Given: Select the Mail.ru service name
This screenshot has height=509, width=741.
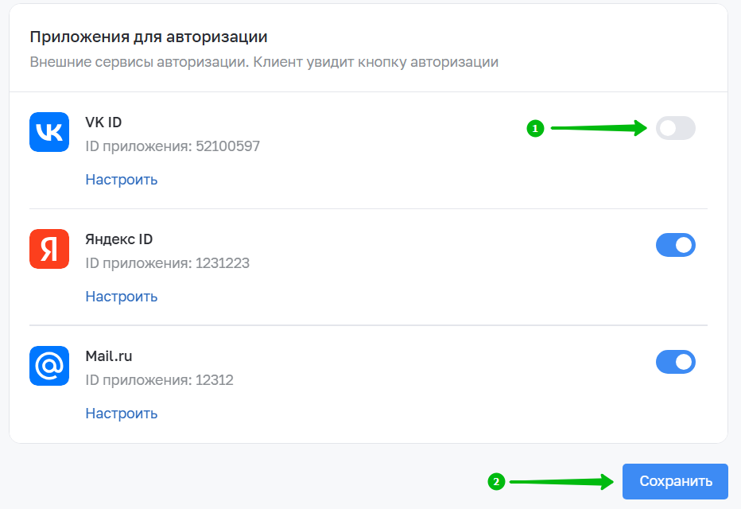Looking at the screenshot, I should [109, 356].
